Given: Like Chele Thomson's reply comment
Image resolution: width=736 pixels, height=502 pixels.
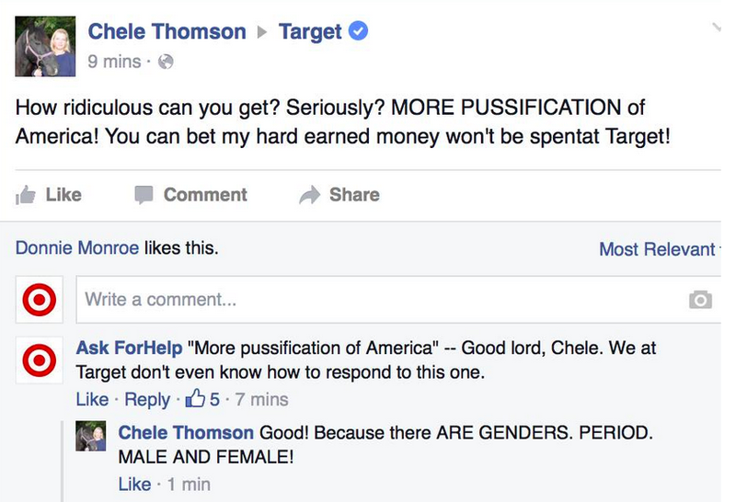Looking at the screenshot, I should [x=134, y=485].
